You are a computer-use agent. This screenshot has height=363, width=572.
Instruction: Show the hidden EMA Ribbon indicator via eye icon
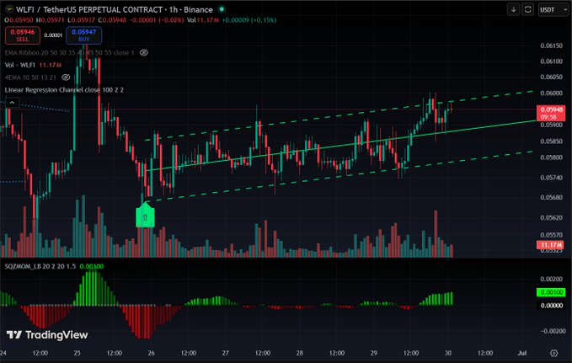(144, 52)
